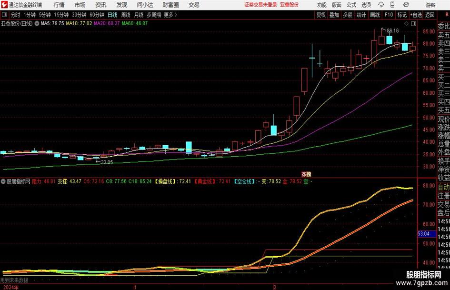Screen dimensions: 450x290
Task: Click the 【操盘线】 72.41 indicator label
Action: [x=173, y=181]
